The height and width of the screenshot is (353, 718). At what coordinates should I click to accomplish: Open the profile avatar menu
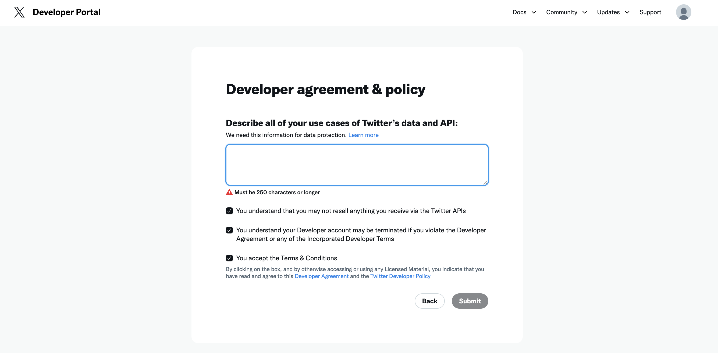click(683, 12)
